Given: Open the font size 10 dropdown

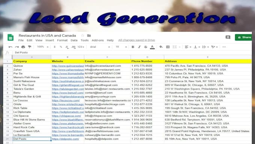Looking at the screenshot, I should click(121, 47).
